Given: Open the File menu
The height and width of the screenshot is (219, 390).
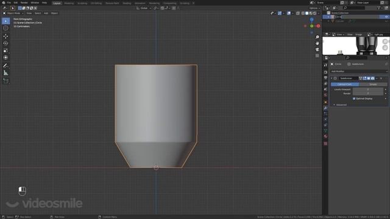Looking at the screenshot, I should [x=9, y=2].
